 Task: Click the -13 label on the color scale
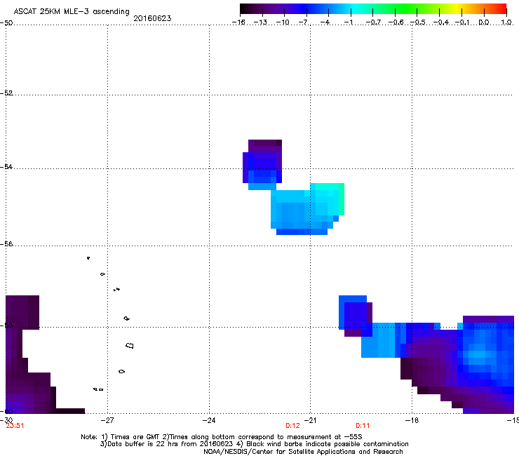[x=260, y=22]
